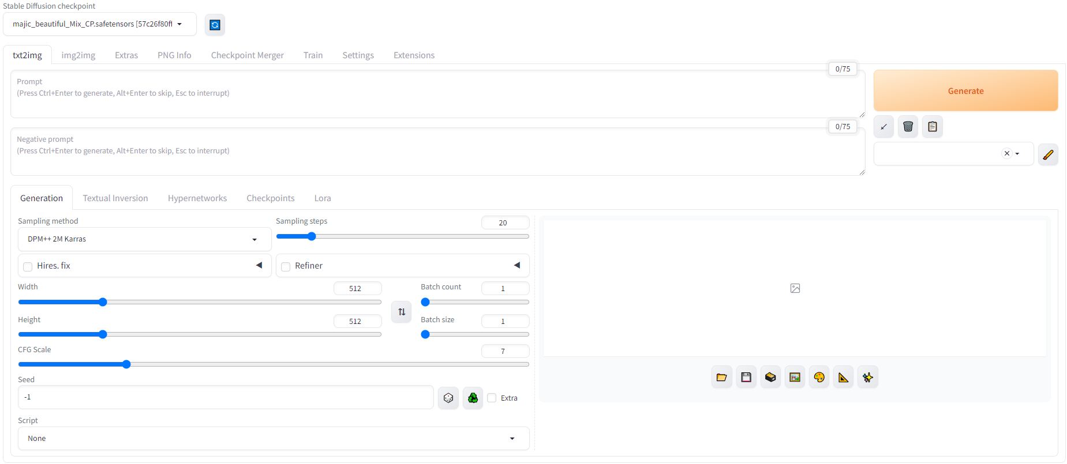Click the Prompt token counter 0/75
This screenshot has width=1067, height=464.
[843, 69]
